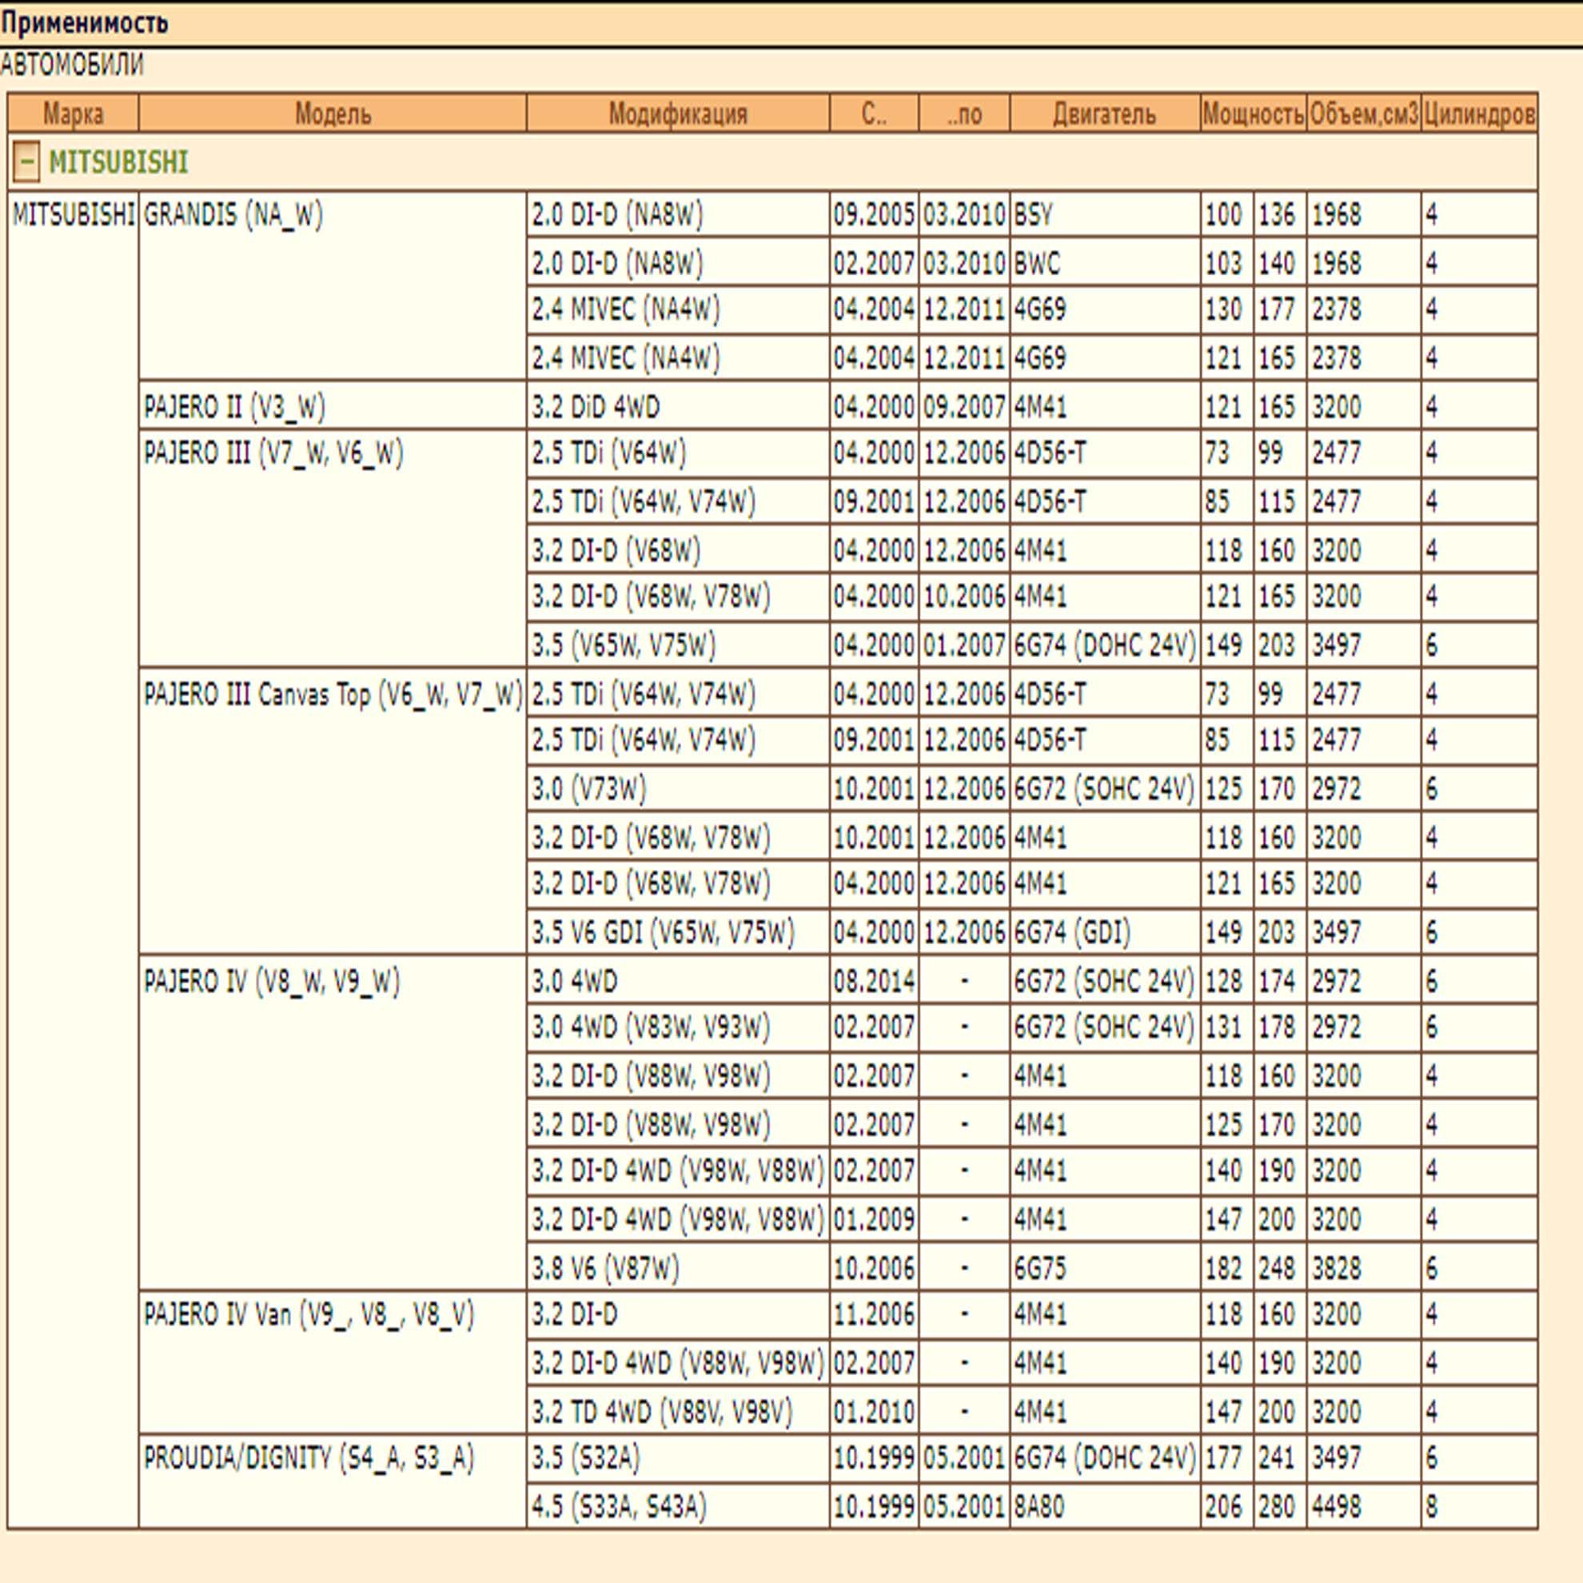Click the Марка column header
Screen dimensions: 1583x1583
pyautogui.click(x=73, y=113)
